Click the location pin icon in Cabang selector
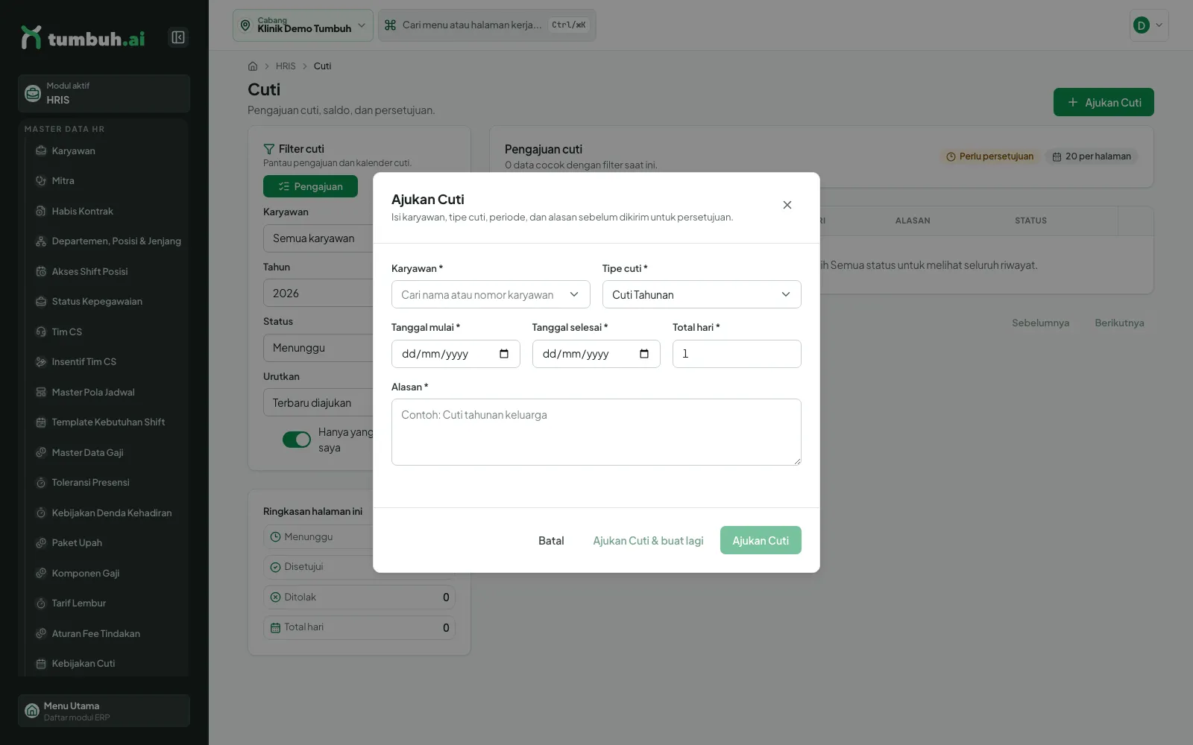The width and height of the screenshot is (1193, 745). click(245, 25)
